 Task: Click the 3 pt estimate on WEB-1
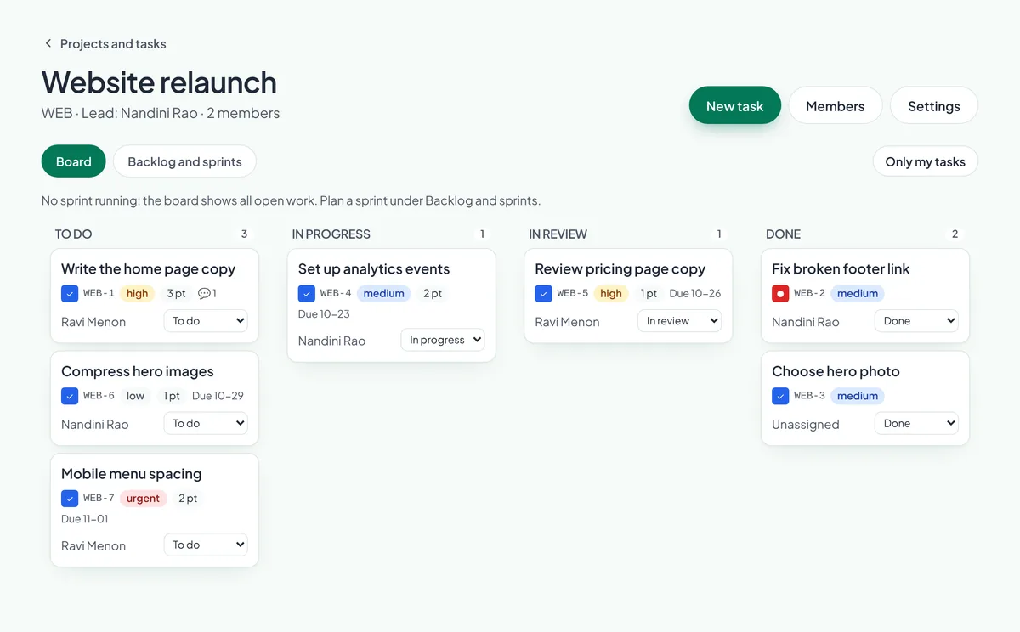(x=176, y=293)
